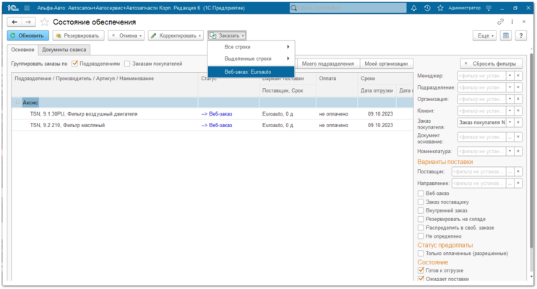Screen dimensions: 537x289
Task: Open the Еще dropdown menu
Action: tap(485, 35)
